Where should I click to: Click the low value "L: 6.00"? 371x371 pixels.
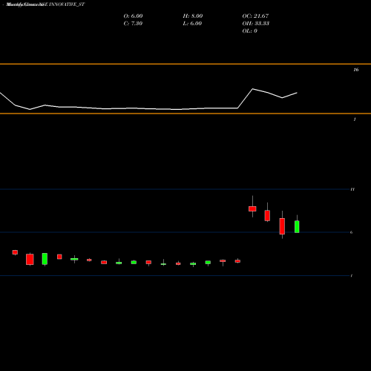[x=192, y=24]
